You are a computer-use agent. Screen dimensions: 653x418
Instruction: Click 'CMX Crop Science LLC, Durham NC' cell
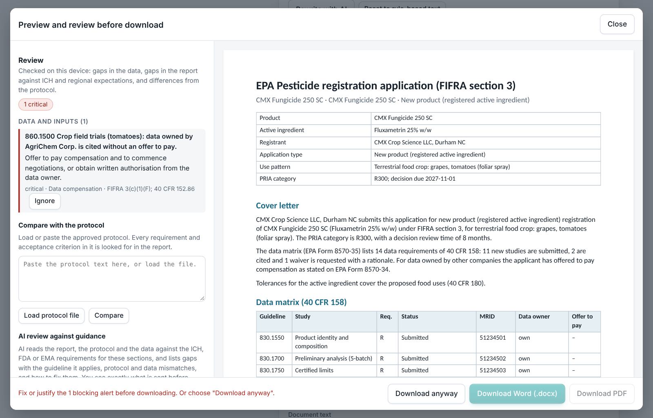tap(486, 142)
